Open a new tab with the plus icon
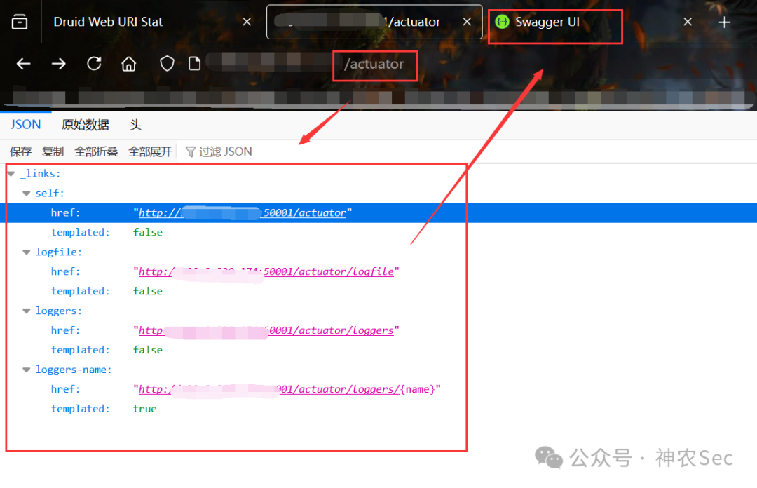This screenshot has width=757, height=488. [724, 22]
